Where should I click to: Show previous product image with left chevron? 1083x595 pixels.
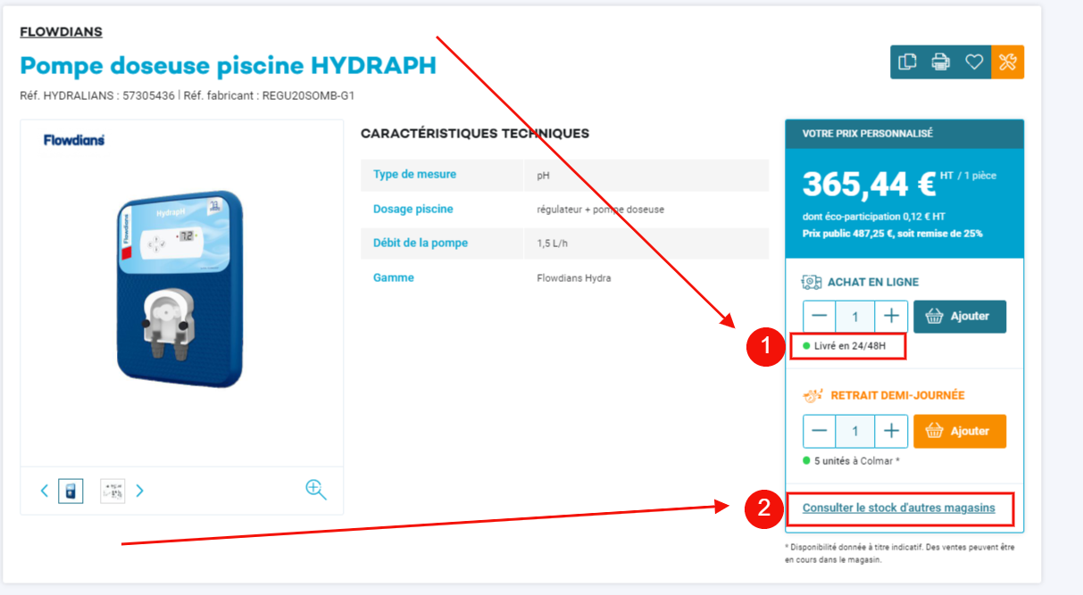click(x=45, y=491)
